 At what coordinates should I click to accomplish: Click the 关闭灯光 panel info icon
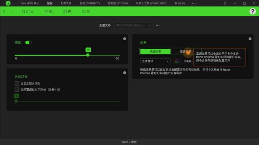pos(125,72)
